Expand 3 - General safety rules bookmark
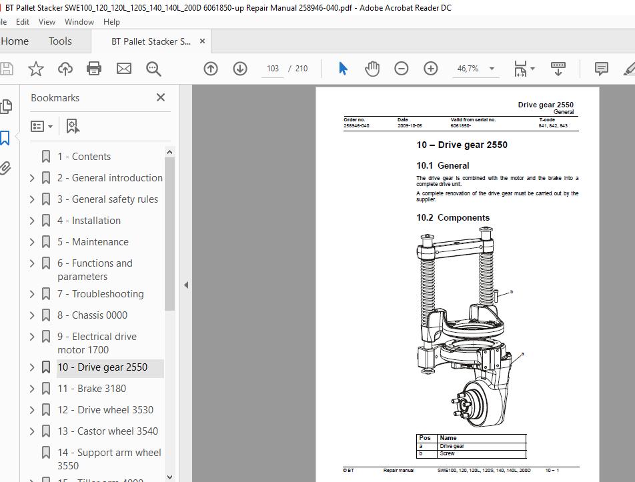 click(32, 199)
